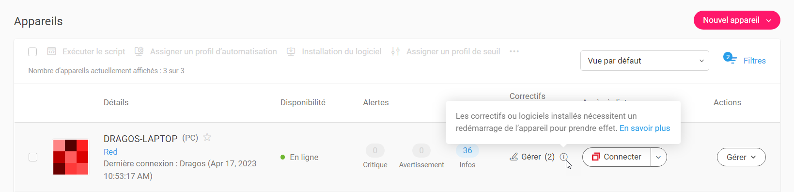The width and height of the screenshot is (794, 192).
Task: Open the Vue par défaut dropdown
Action: 645,61
